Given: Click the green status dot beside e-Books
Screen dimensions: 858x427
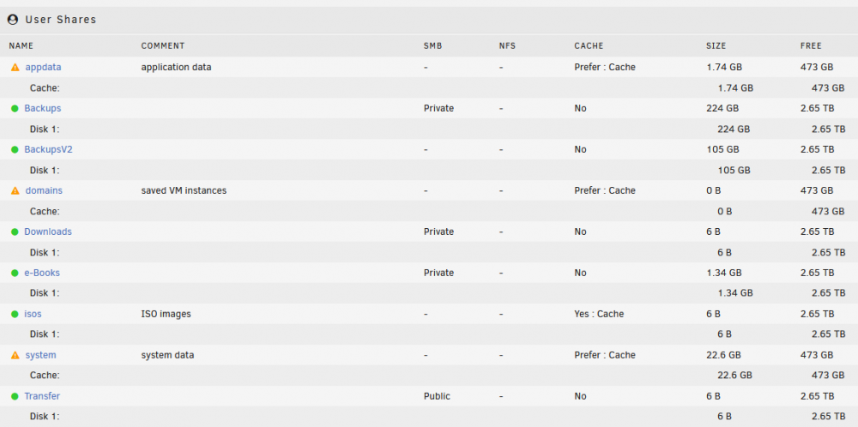Looking at the screenshot, I should [x=15, y=273].
